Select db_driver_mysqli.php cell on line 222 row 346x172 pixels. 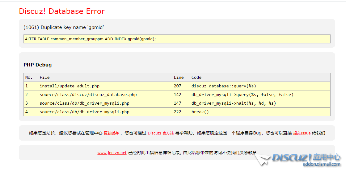tap(105, 112)
